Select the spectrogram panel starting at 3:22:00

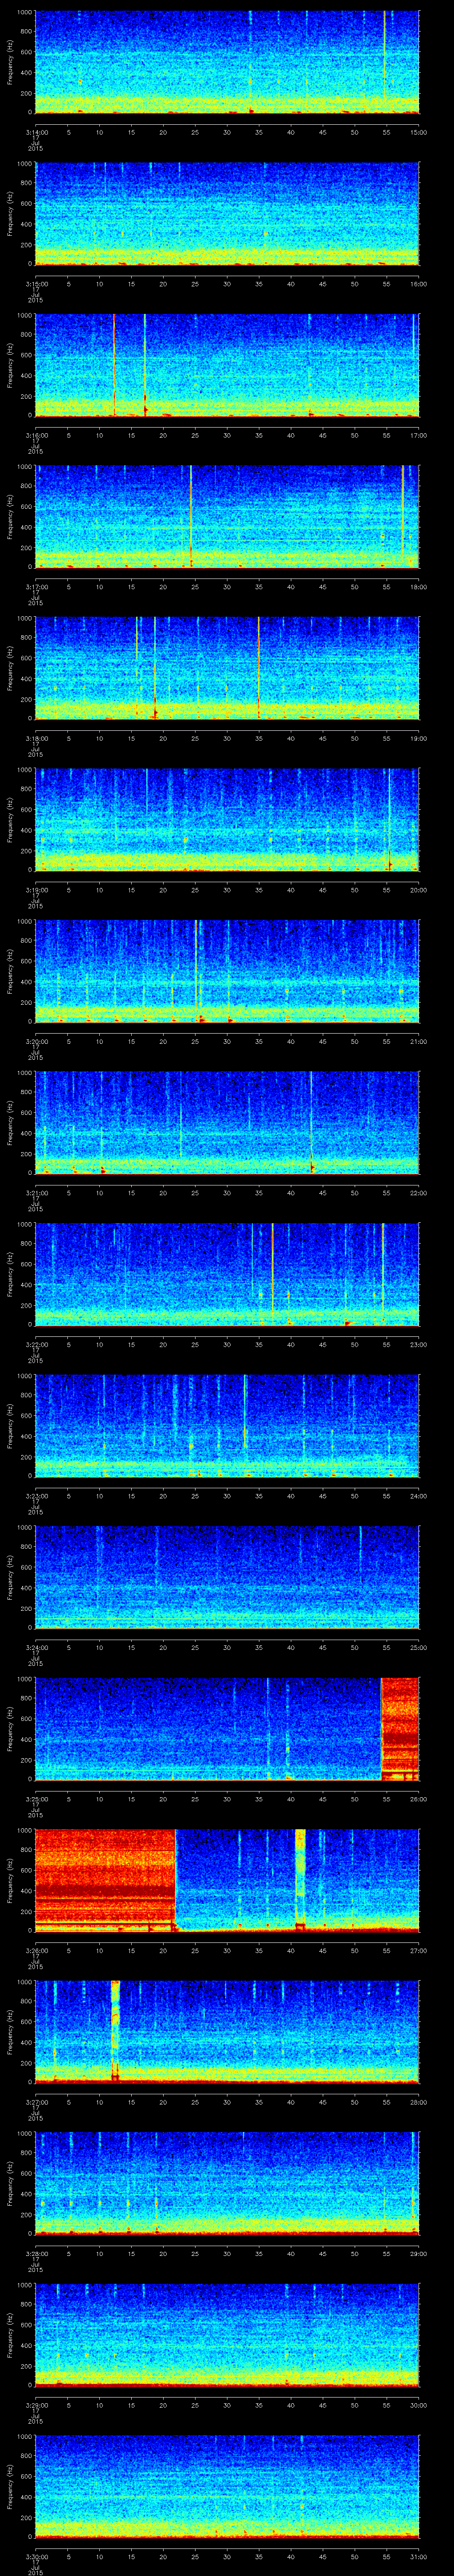point(227,1274)
